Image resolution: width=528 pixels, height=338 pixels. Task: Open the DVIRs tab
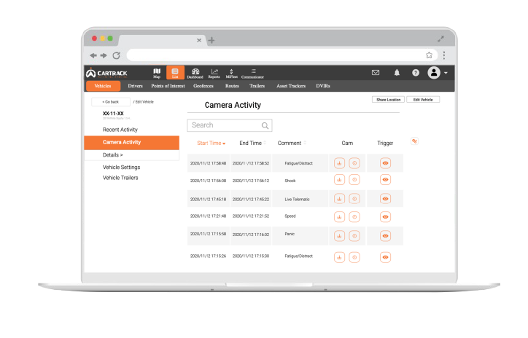pos(323,86)
